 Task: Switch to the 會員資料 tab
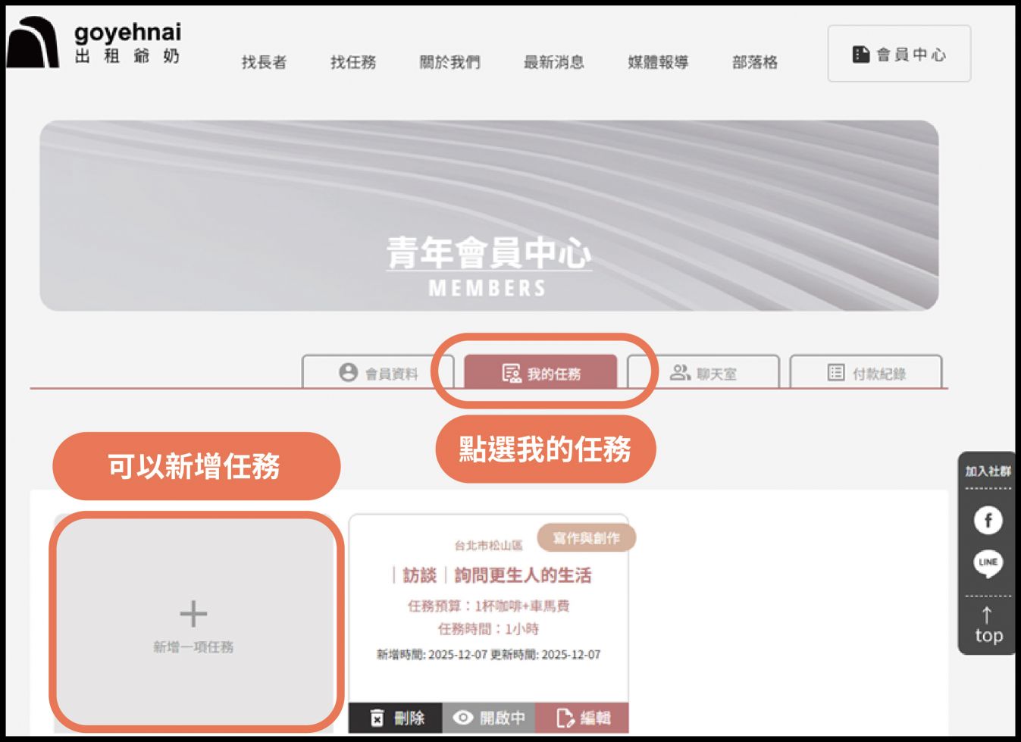378,373
